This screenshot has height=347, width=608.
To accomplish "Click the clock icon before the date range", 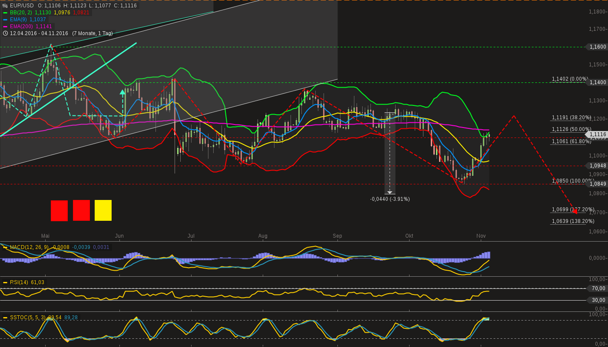I will (5, 33).
